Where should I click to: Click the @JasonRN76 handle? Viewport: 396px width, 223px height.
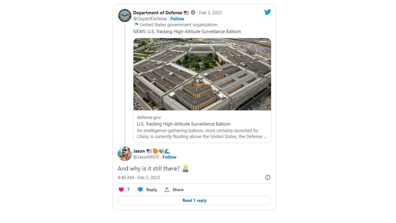146,157
